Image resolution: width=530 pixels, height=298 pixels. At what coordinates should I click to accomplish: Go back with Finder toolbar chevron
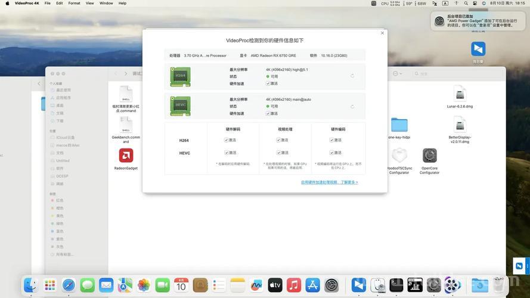pos(116,73)
